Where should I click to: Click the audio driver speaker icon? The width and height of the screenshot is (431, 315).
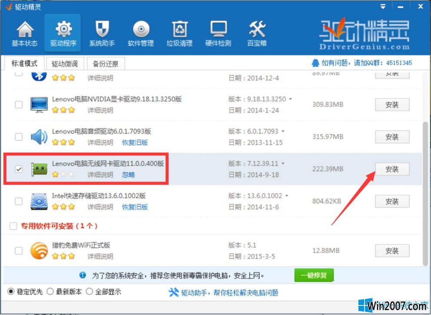coord(39,137)
